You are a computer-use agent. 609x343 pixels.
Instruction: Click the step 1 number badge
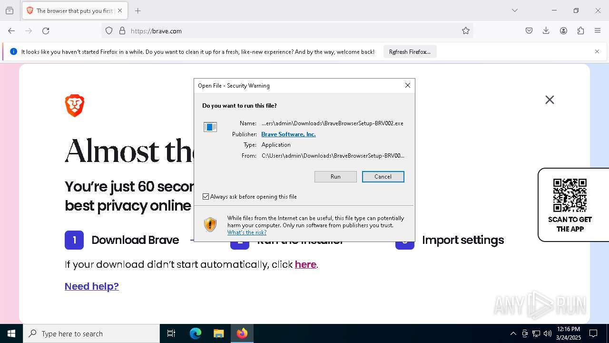point(74,240)
